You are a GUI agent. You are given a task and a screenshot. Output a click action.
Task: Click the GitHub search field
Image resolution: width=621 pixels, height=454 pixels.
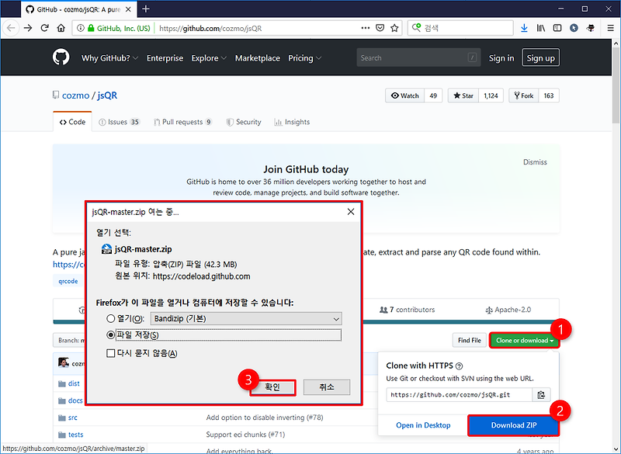pos(418,57)
